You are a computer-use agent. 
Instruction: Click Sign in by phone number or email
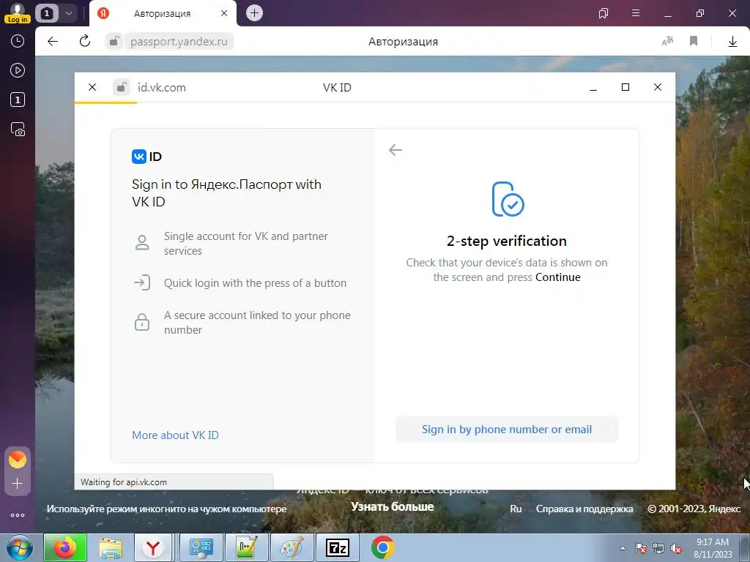point(507,429)
